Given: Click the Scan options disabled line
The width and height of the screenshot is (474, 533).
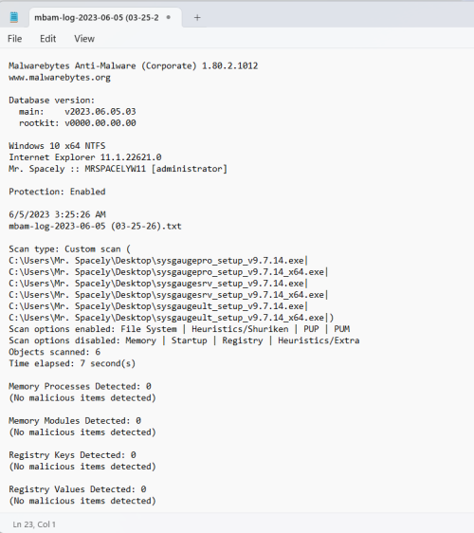Looking at the screenshot, I should click(x=184, y=340).
